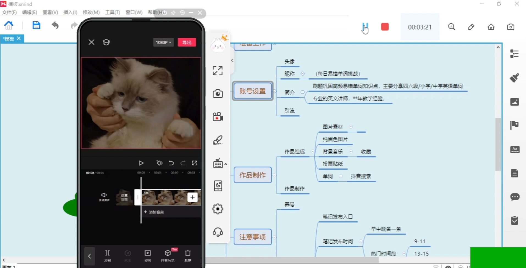Viewport: 526px width, 268px height.
Task: Open the comments speech bubble panel
Action: coord(515,197)
